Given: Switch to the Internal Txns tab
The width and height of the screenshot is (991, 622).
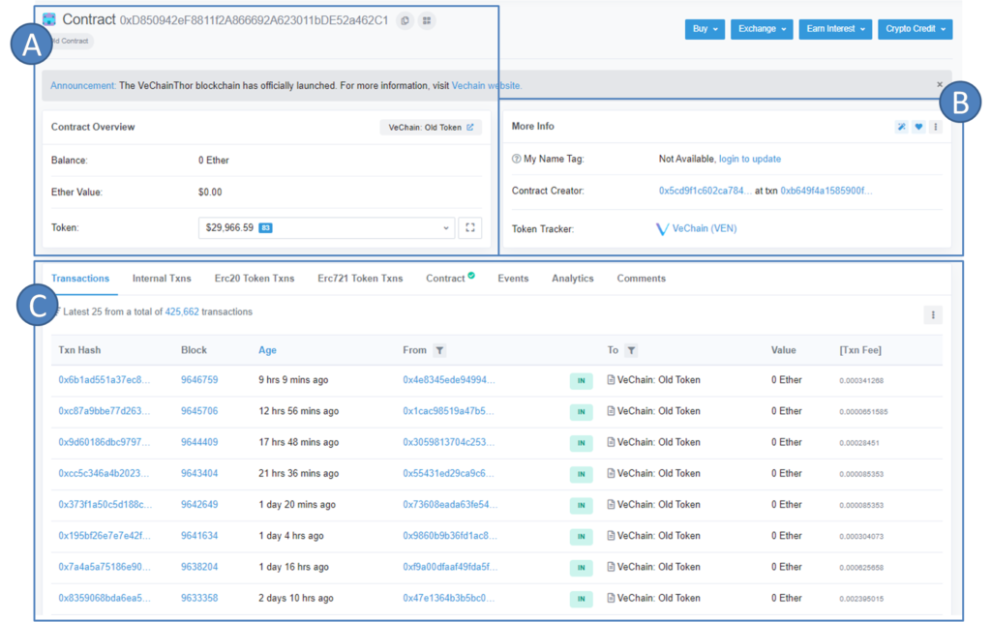Looking at the screenshot, I should point(162,279).
